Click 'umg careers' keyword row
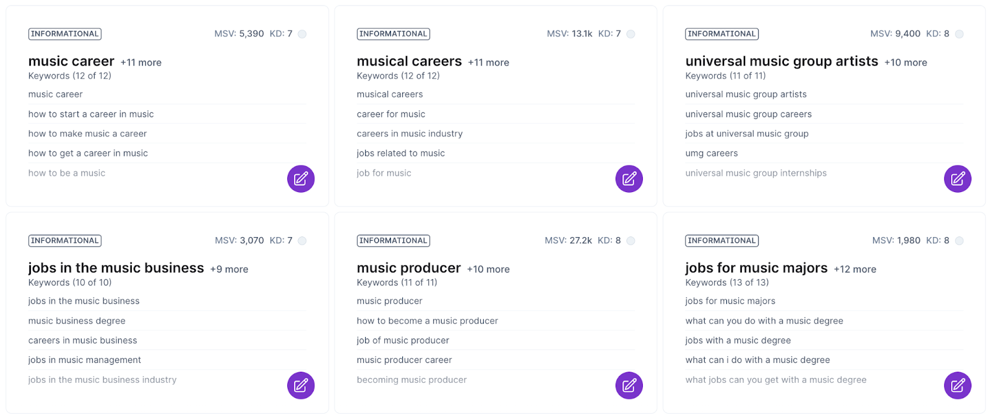 [x=712, y=153]
